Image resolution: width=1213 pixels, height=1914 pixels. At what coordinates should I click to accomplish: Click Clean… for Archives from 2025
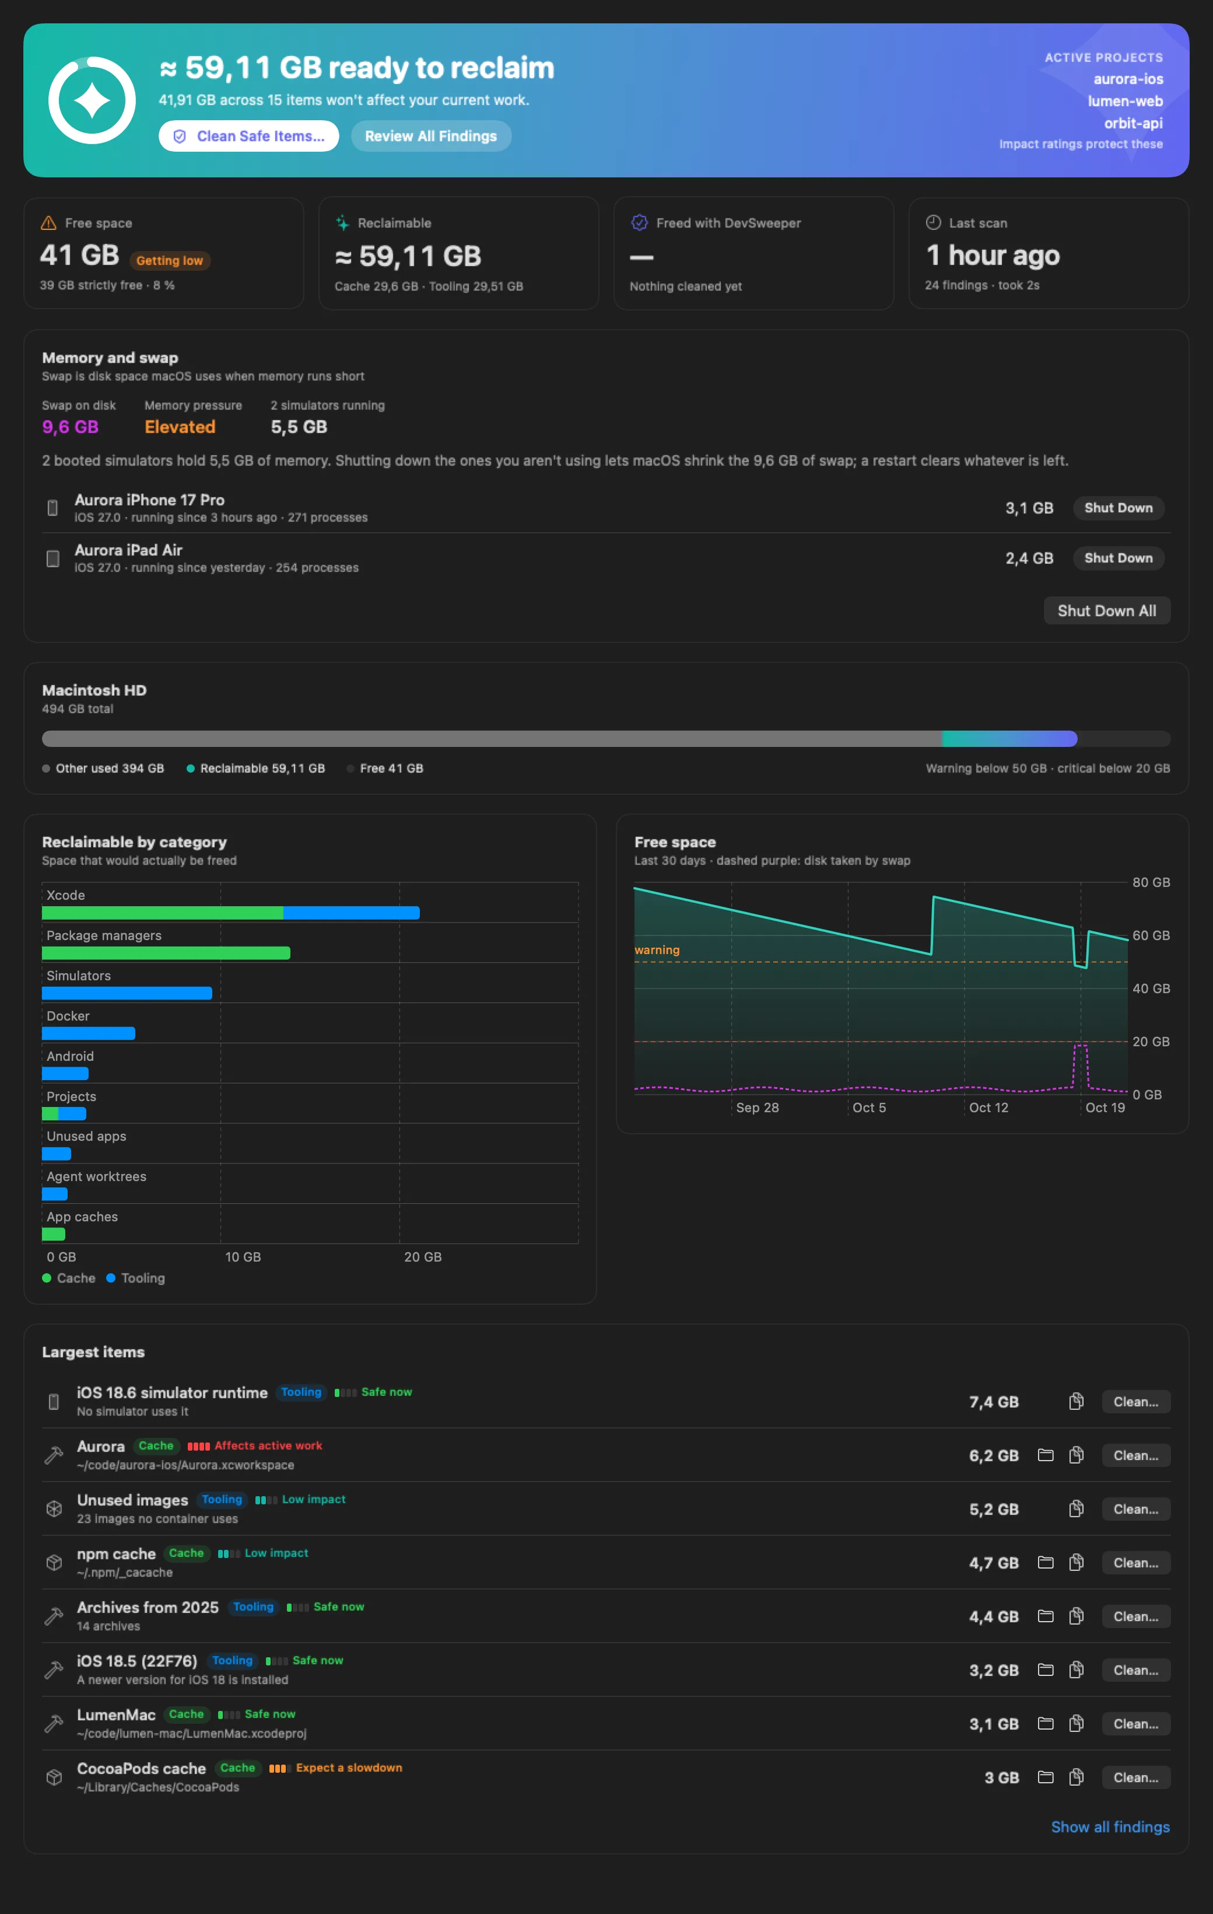click(1136, 1616)
